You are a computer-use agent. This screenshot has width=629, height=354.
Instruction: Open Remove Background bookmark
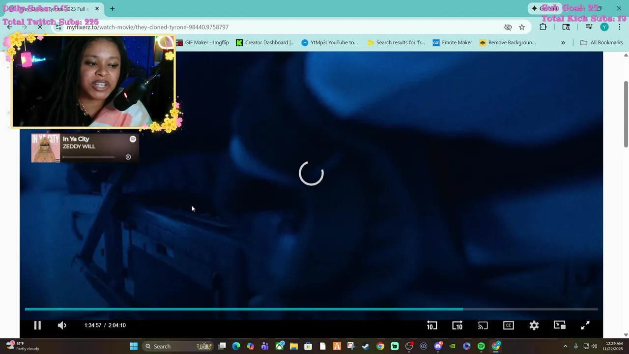click(508, 43)
